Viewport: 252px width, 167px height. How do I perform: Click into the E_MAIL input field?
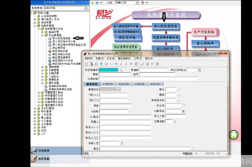tap(125, 117)
